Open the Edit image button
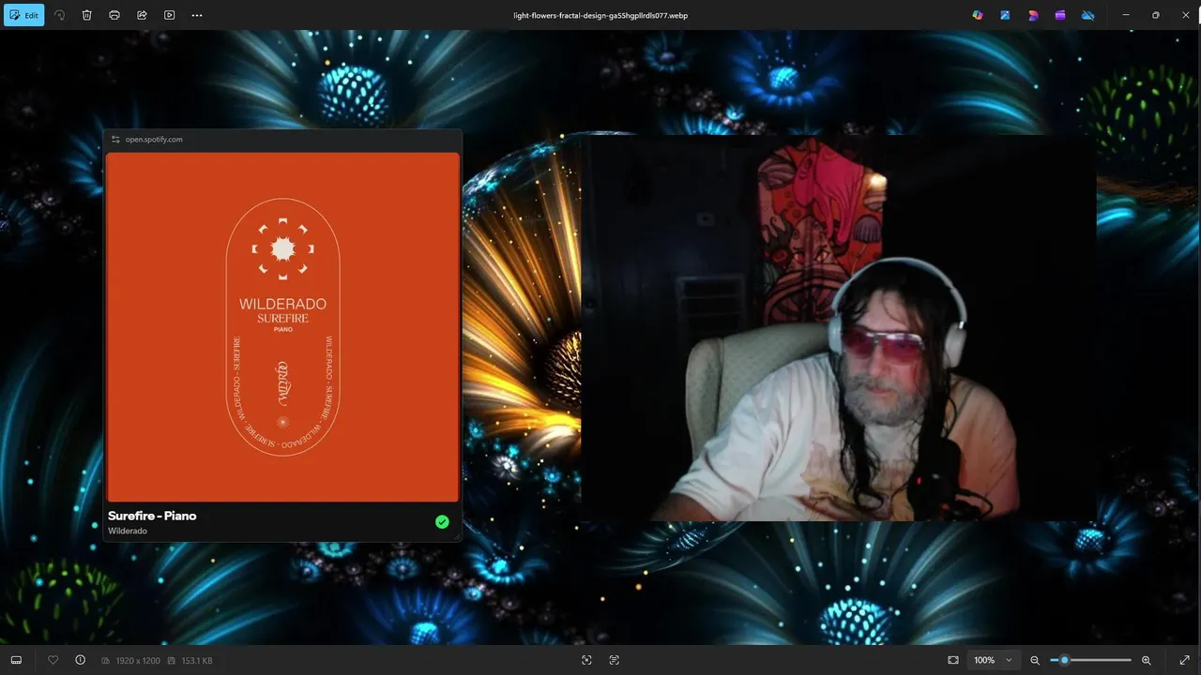The image size is (1201, 675). [23, 15]
